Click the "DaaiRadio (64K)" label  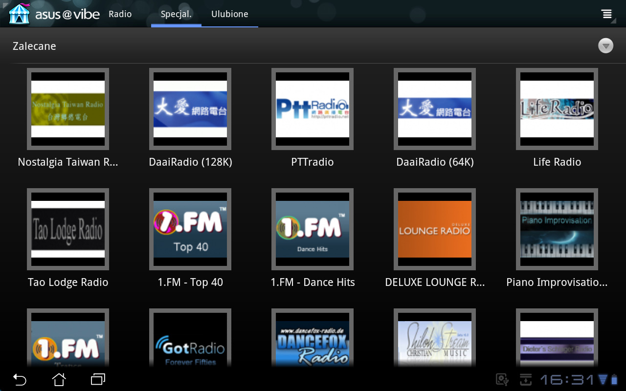[435, 162]
